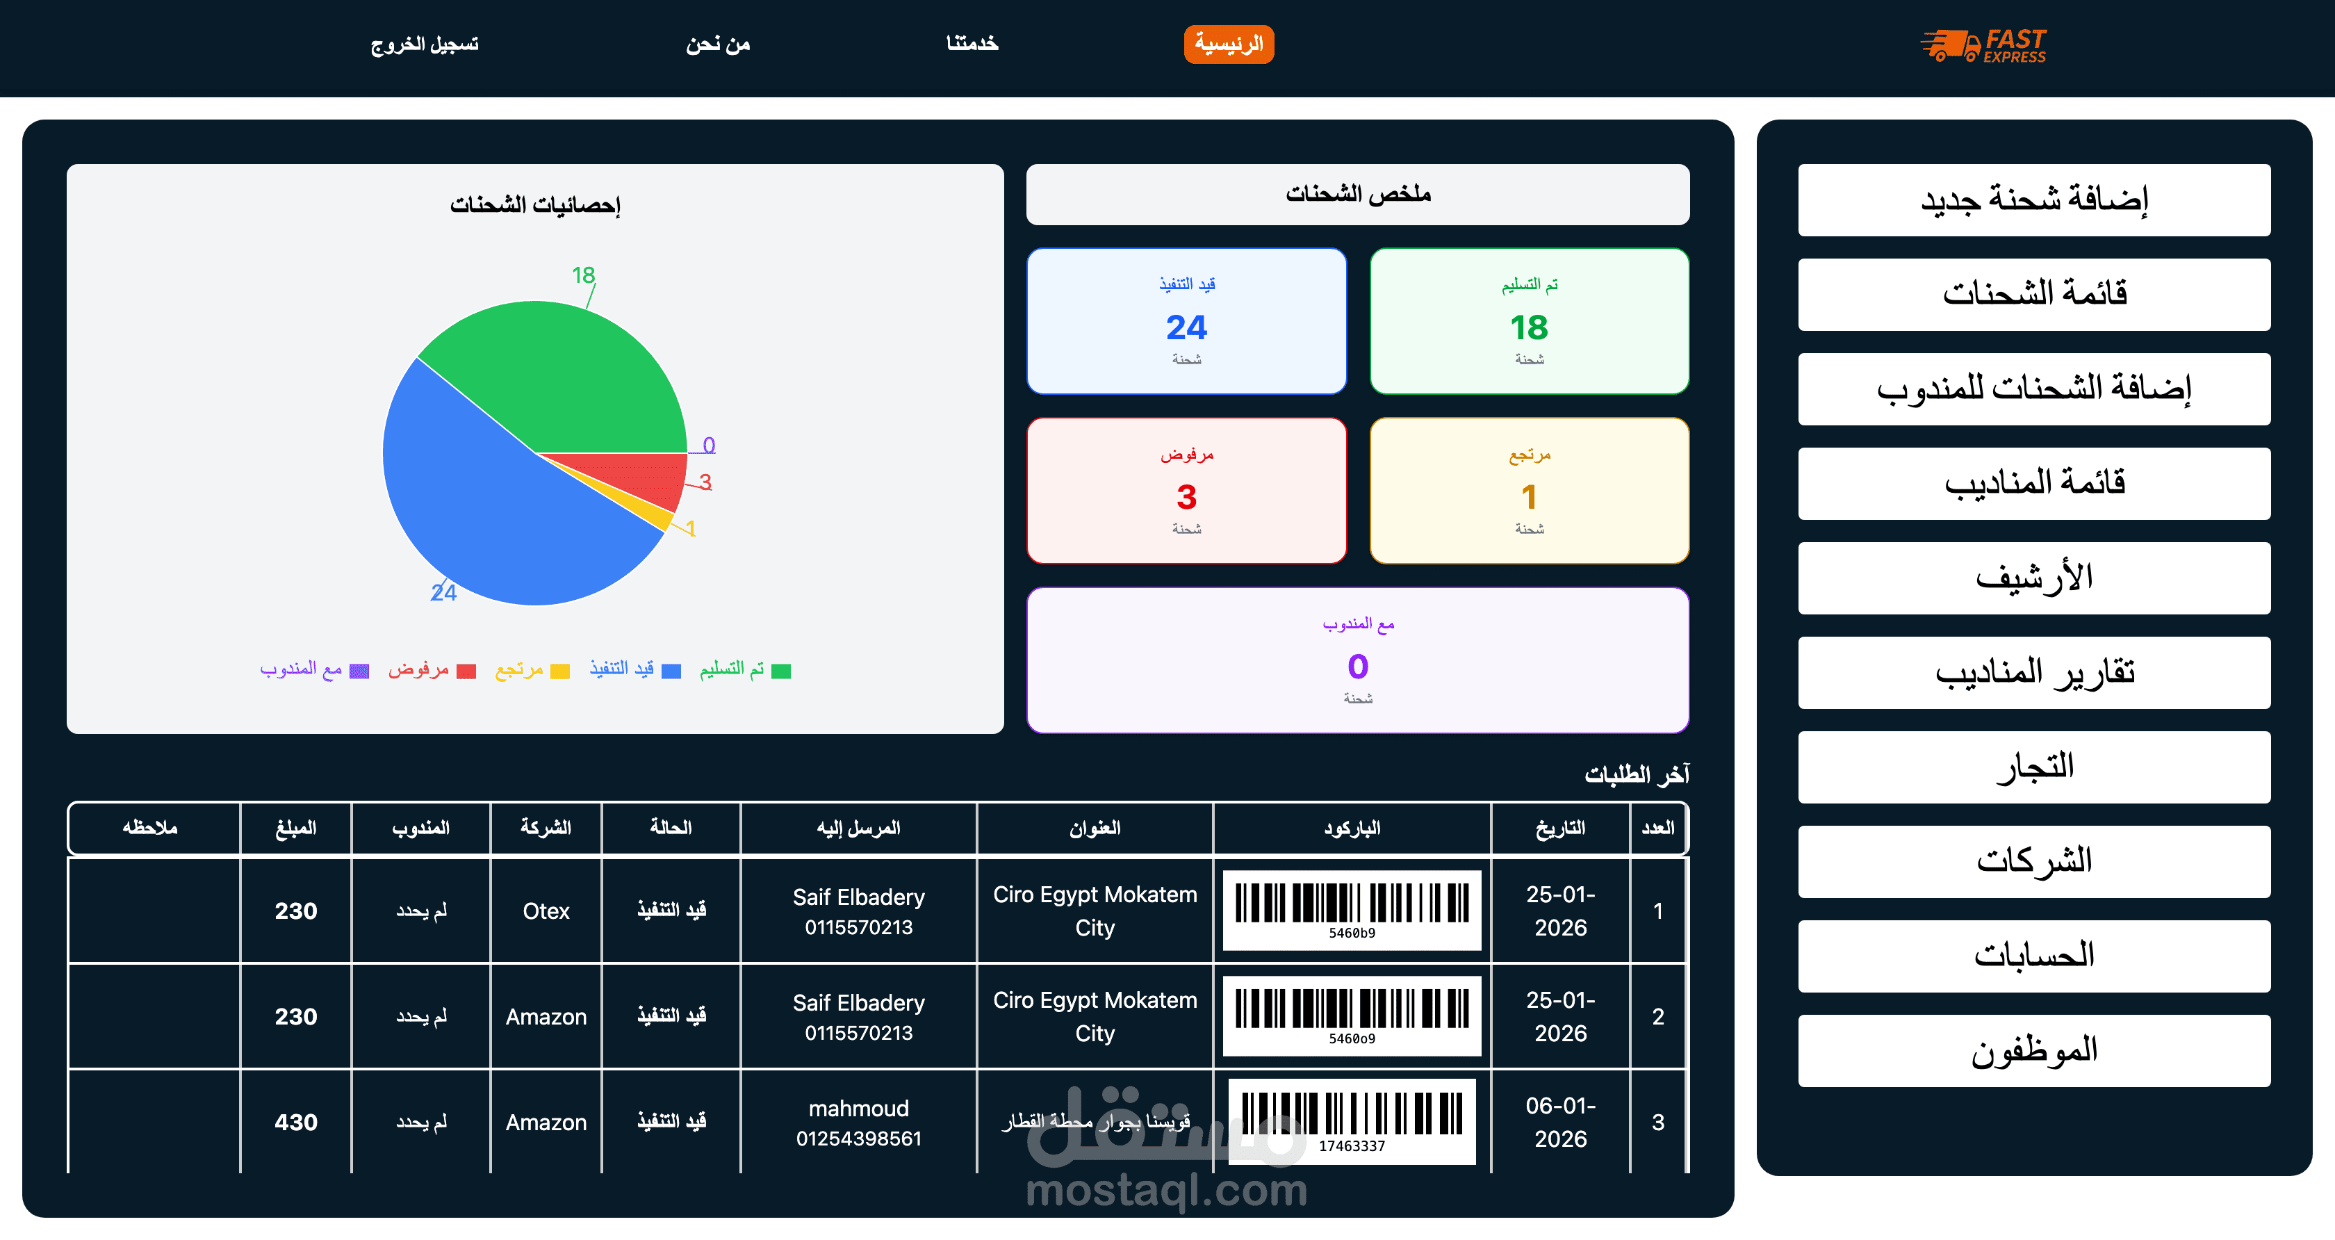Open قائمة المناديب couriers list
Viewport: 2335px width, 1240px height.
click(x=2034, y=483)
